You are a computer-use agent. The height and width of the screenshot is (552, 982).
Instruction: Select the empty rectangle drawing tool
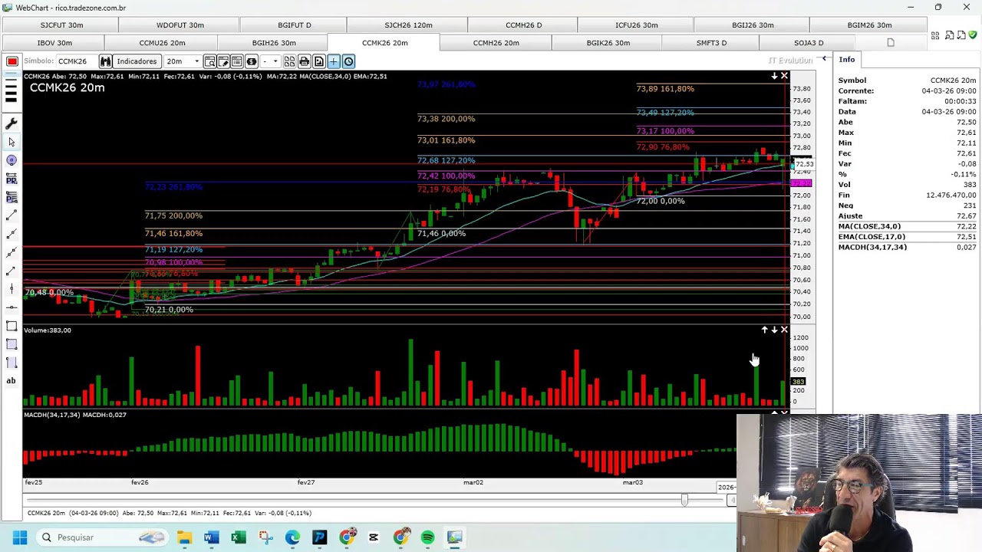point(12,326)
